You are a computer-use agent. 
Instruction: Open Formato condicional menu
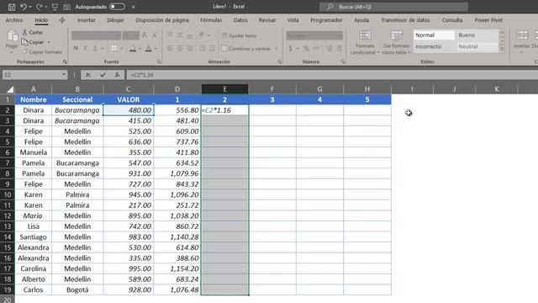tap(365, 43)
